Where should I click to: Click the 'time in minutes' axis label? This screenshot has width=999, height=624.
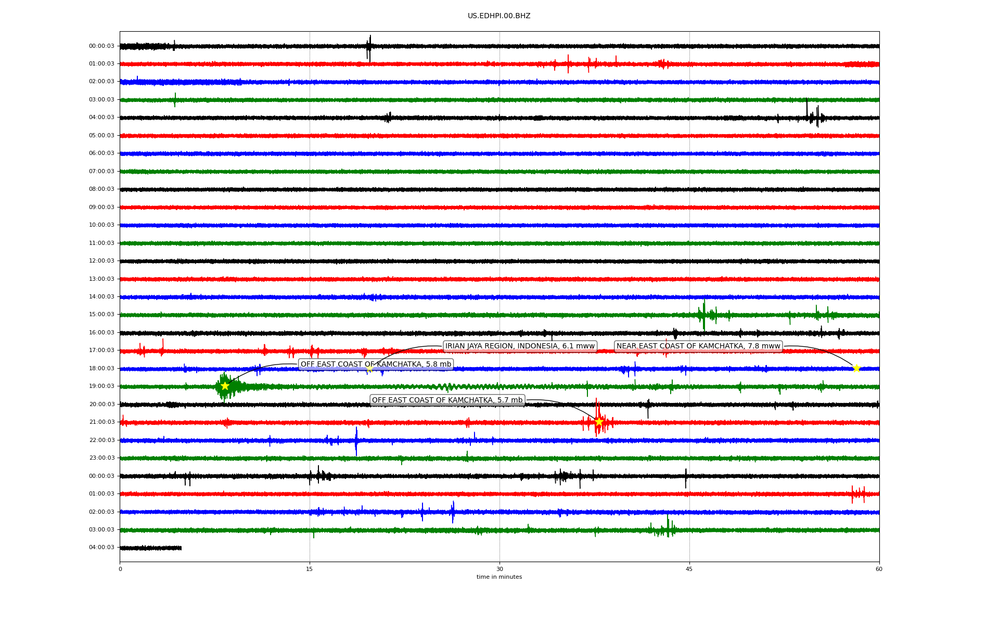(499, 577)
